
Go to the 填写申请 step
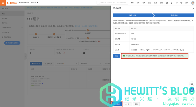point(133,15)
